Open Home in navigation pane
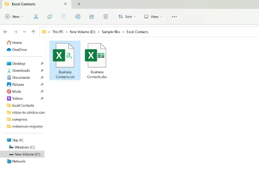 (x=14, y=43)
